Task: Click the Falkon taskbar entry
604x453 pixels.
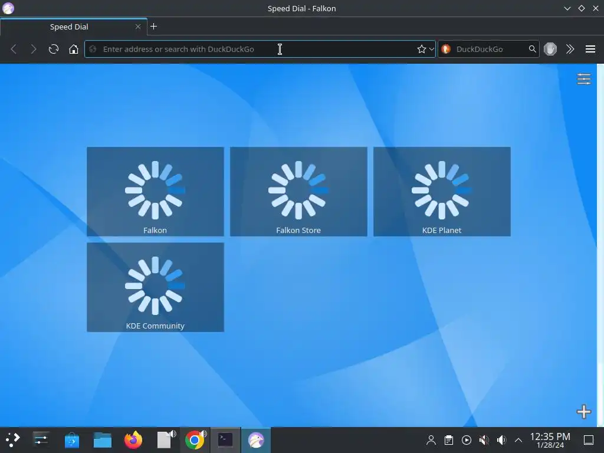Action: [256, 440]
